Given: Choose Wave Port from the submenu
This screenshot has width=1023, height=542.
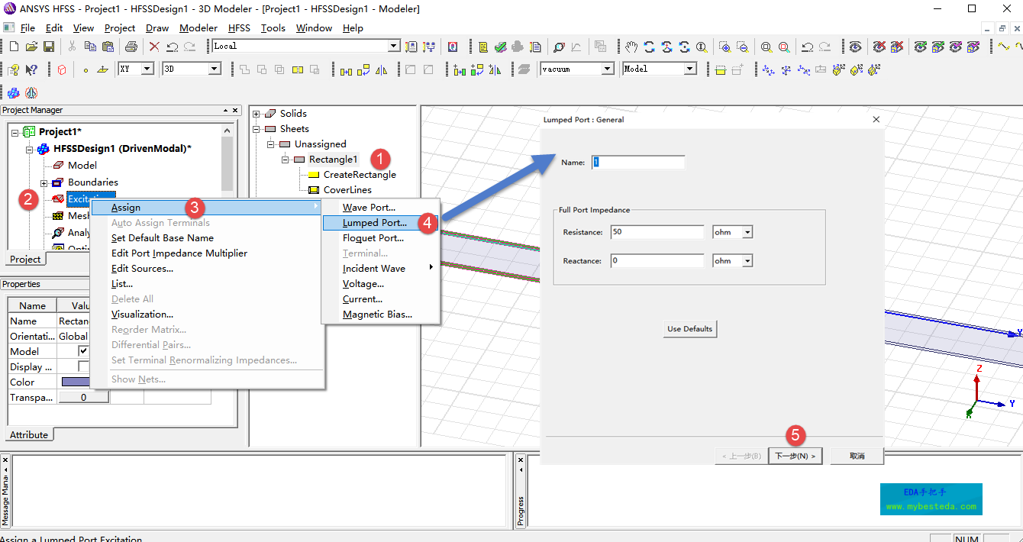Looking at the screenshot, I should pyautogui.click(x=369, y=208).
